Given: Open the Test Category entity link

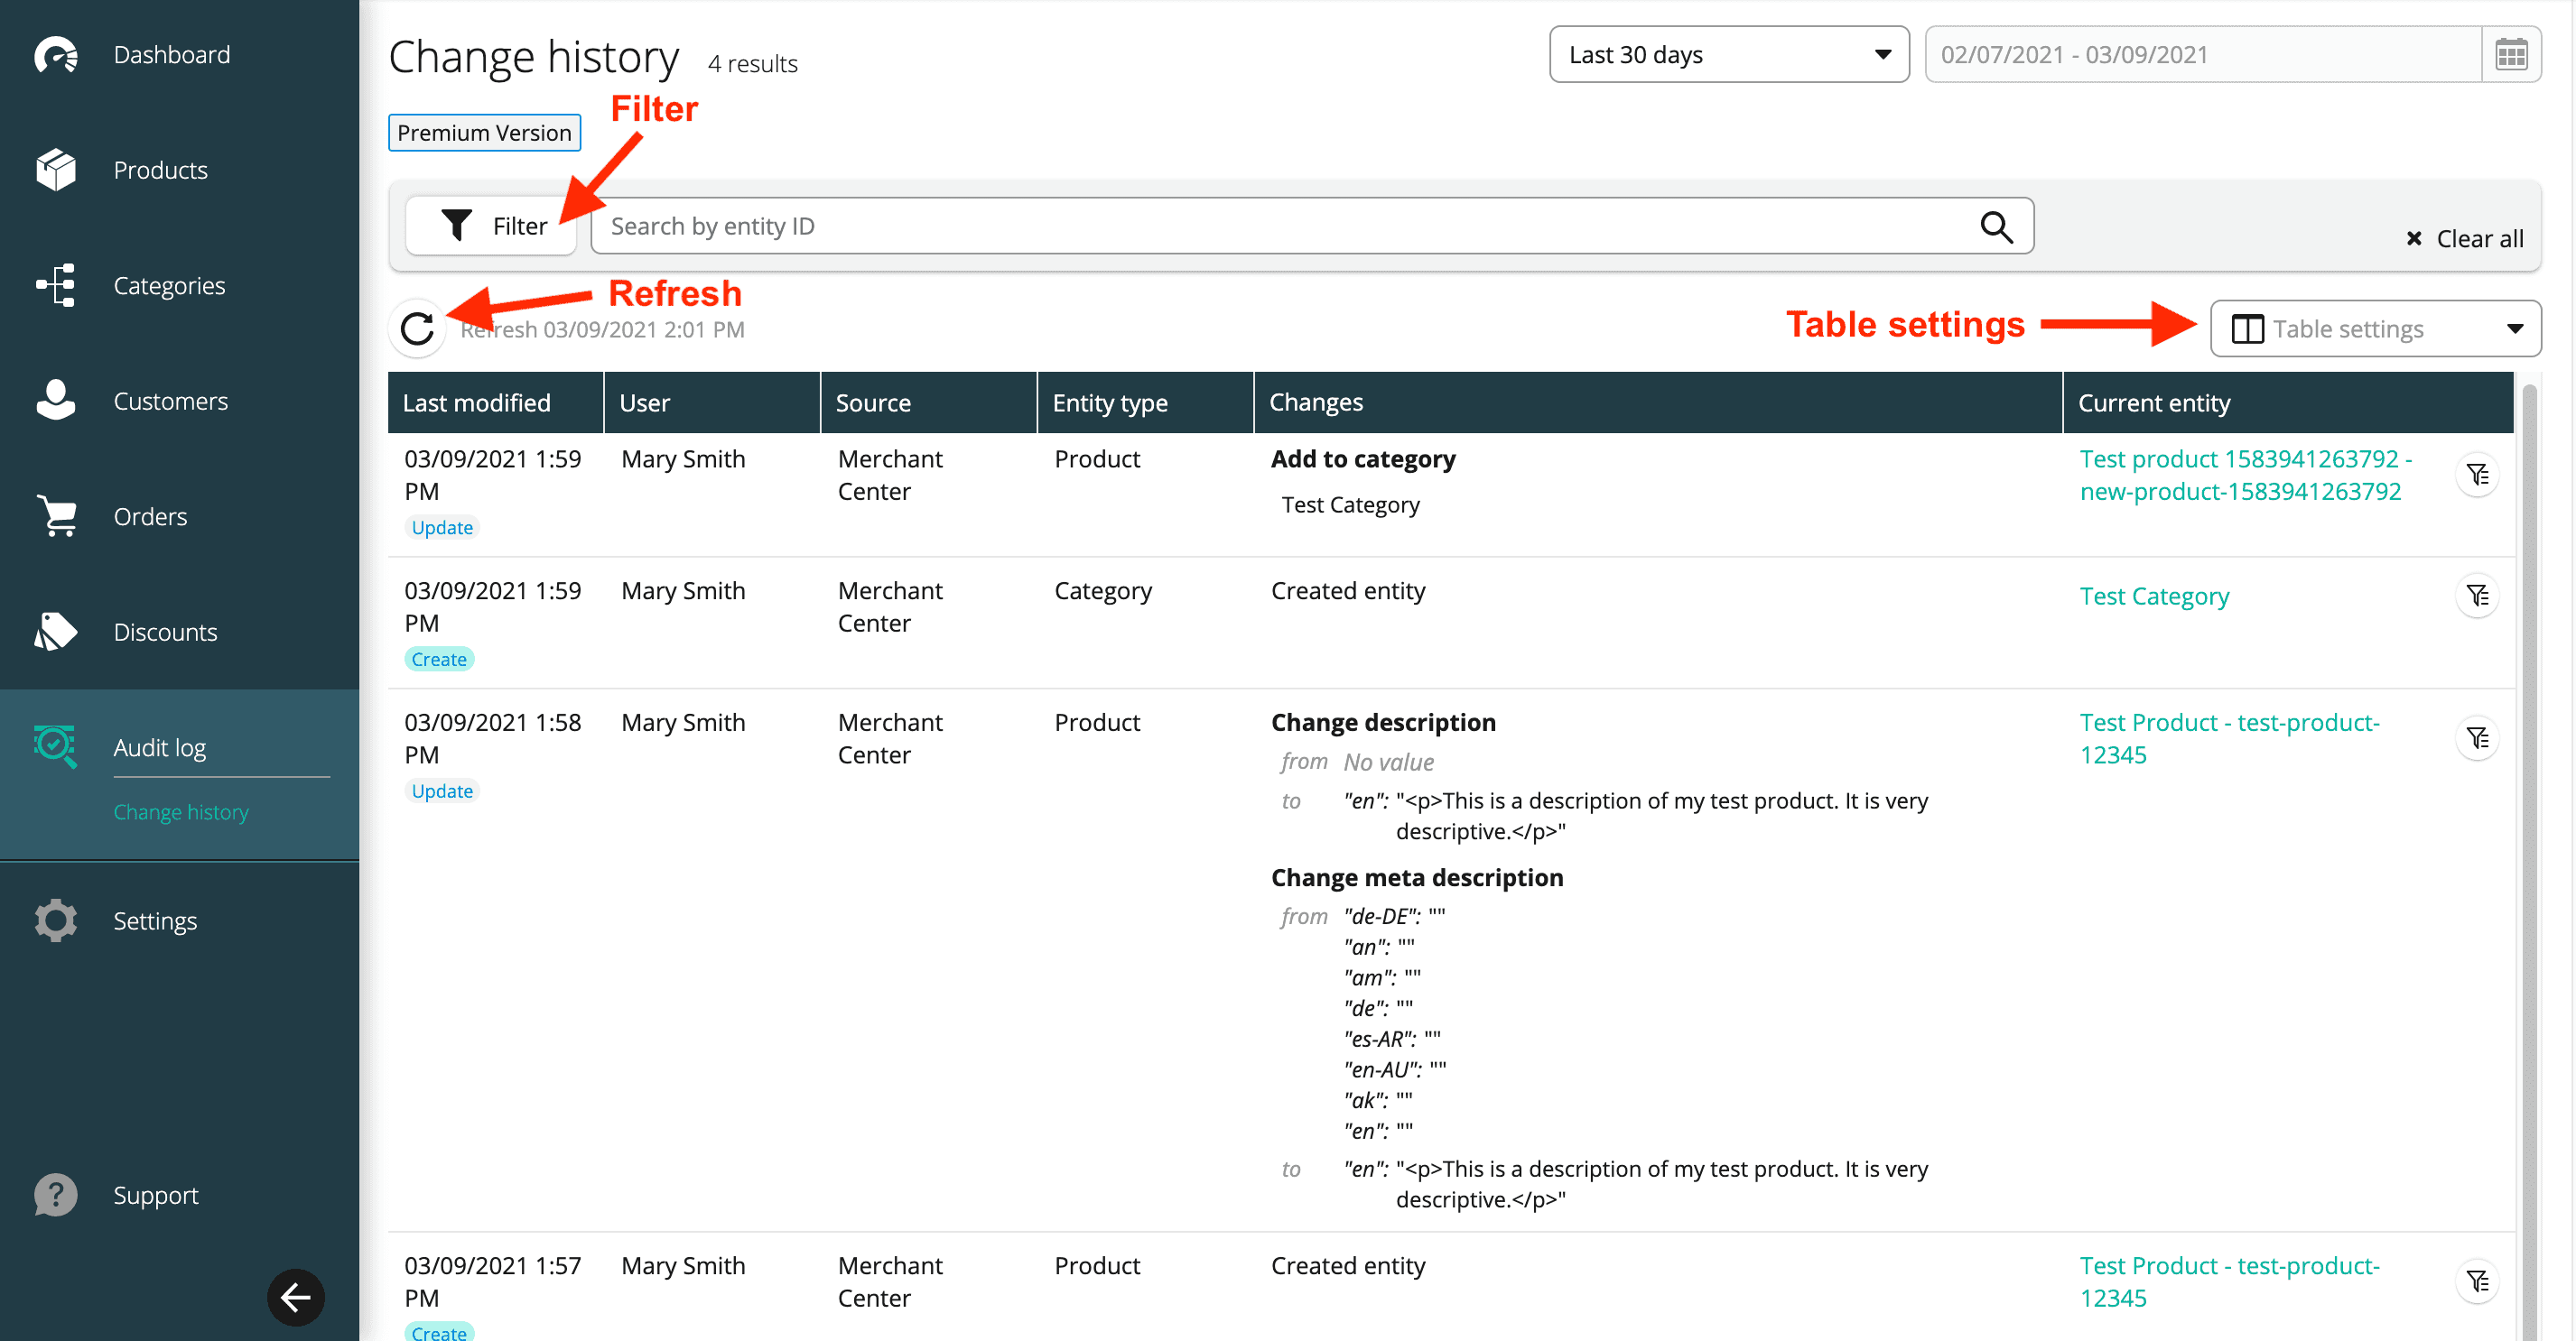Looking at the screenshot, I should 2154,597.
